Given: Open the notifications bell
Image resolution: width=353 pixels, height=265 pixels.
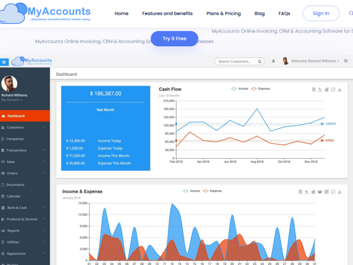Looking at the screenshot, I should click(x=273, y=61).
